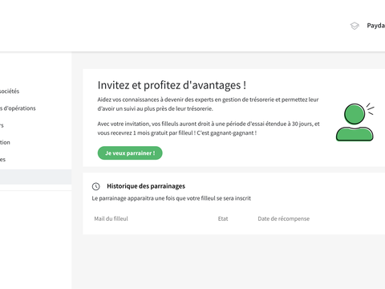Image resolution: width=385 pixels, height=289 pixels.
Task: Open the sociétés sidebar entry
Action: (x=10, y=92)
